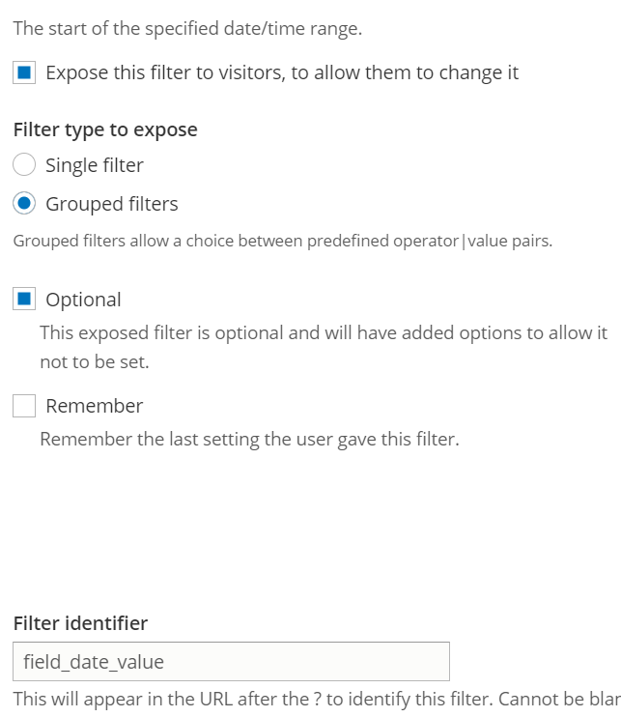Select the Single filter radio button
This screenshot has height=717, width=621.
tap(24, 165)
